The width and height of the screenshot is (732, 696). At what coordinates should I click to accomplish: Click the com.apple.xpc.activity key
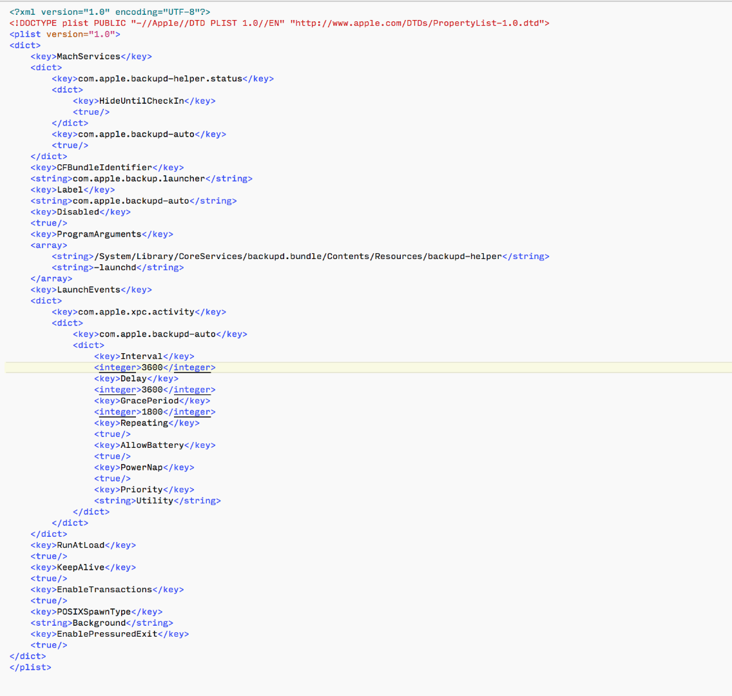(136, 312)
